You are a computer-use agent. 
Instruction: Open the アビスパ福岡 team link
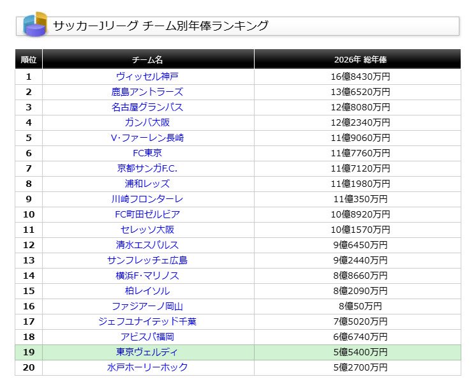point(147,337)
